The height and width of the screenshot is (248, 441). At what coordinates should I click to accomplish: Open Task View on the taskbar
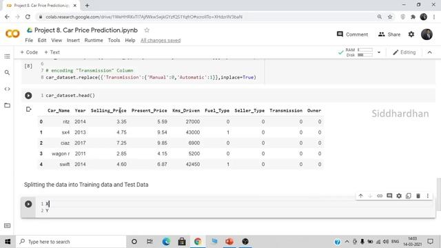tap(150, 242)
